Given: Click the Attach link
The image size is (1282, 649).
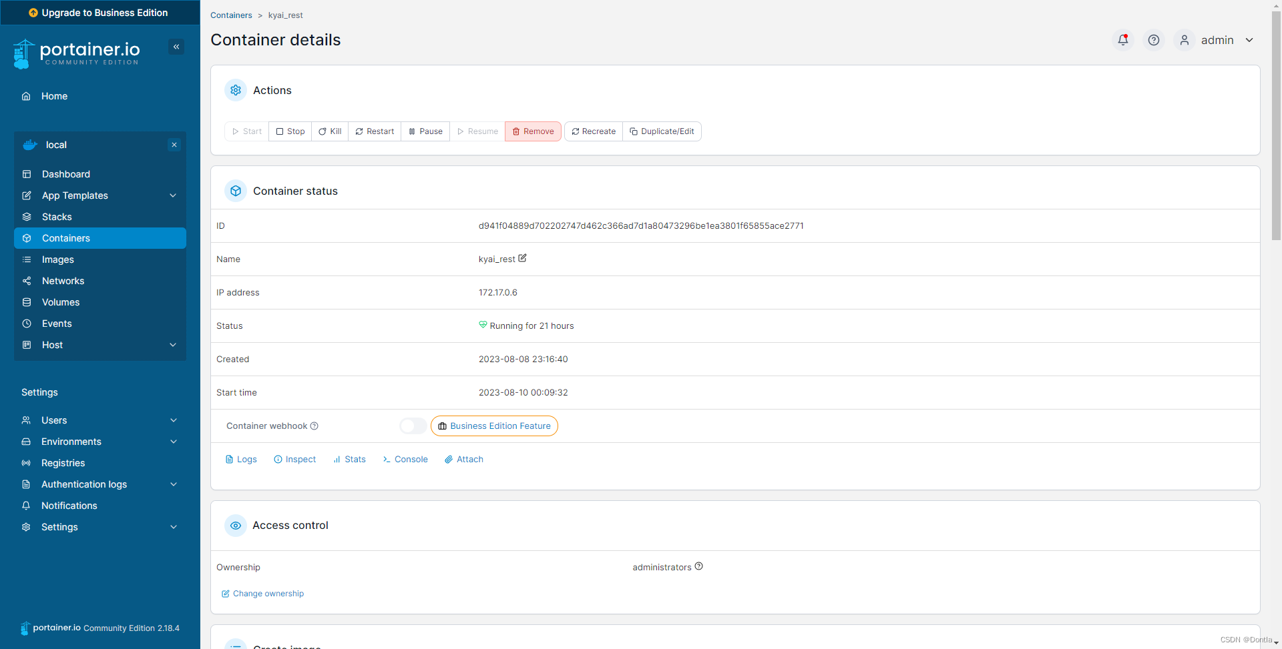Looking at the screenshot, I should [x=464, y=459].
